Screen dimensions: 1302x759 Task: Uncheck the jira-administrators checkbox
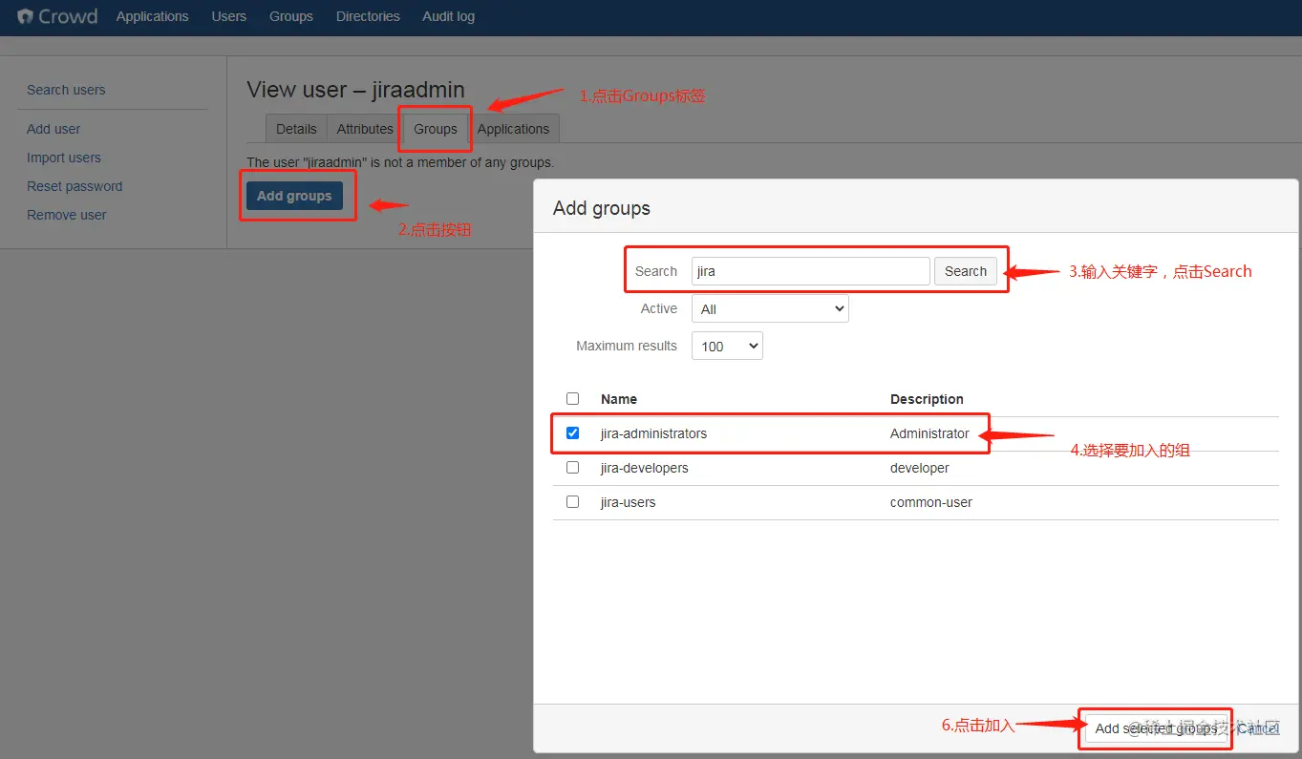coord(573,432)
